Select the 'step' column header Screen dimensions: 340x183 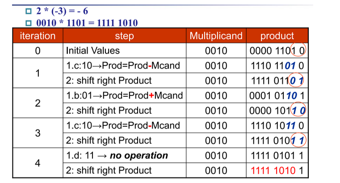(x=125, y=36)
